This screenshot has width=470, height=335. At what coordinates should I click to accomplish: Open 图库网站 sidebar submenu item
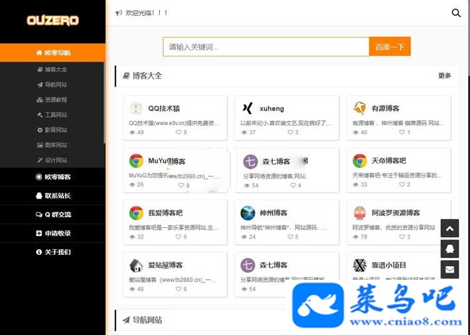52,145
